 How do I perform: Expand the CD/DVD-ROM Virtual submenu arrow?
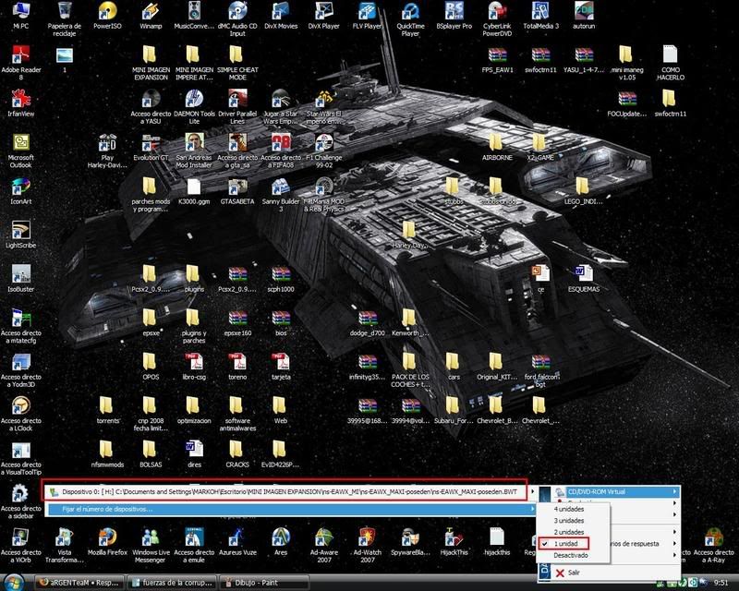(x=674, y=491)
